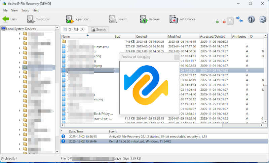Image resolution: width=269 pixels, height=163 pixels.
Task: Start a QuickScan from the toolbar
Action: [39, 19]
